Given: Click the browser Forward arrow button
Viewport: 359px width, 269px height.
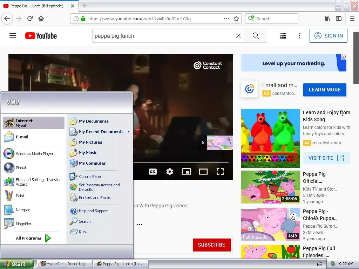Looking at the screenshot, I should (19, 19).
